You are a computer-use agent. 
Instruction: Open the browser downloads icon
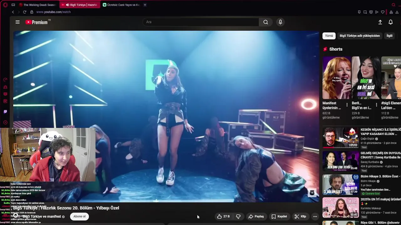point(397,12)
